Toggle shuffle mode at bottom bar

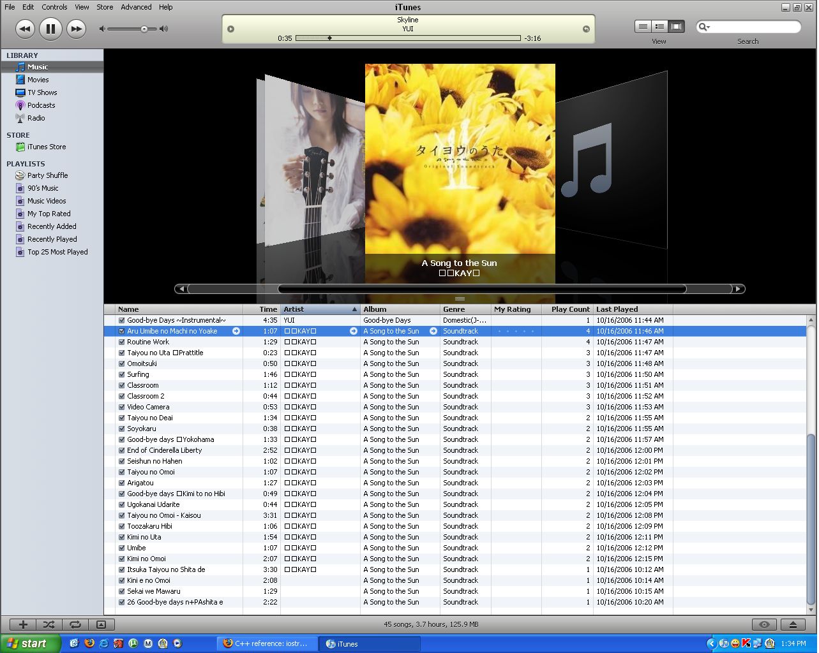point(49,624)
